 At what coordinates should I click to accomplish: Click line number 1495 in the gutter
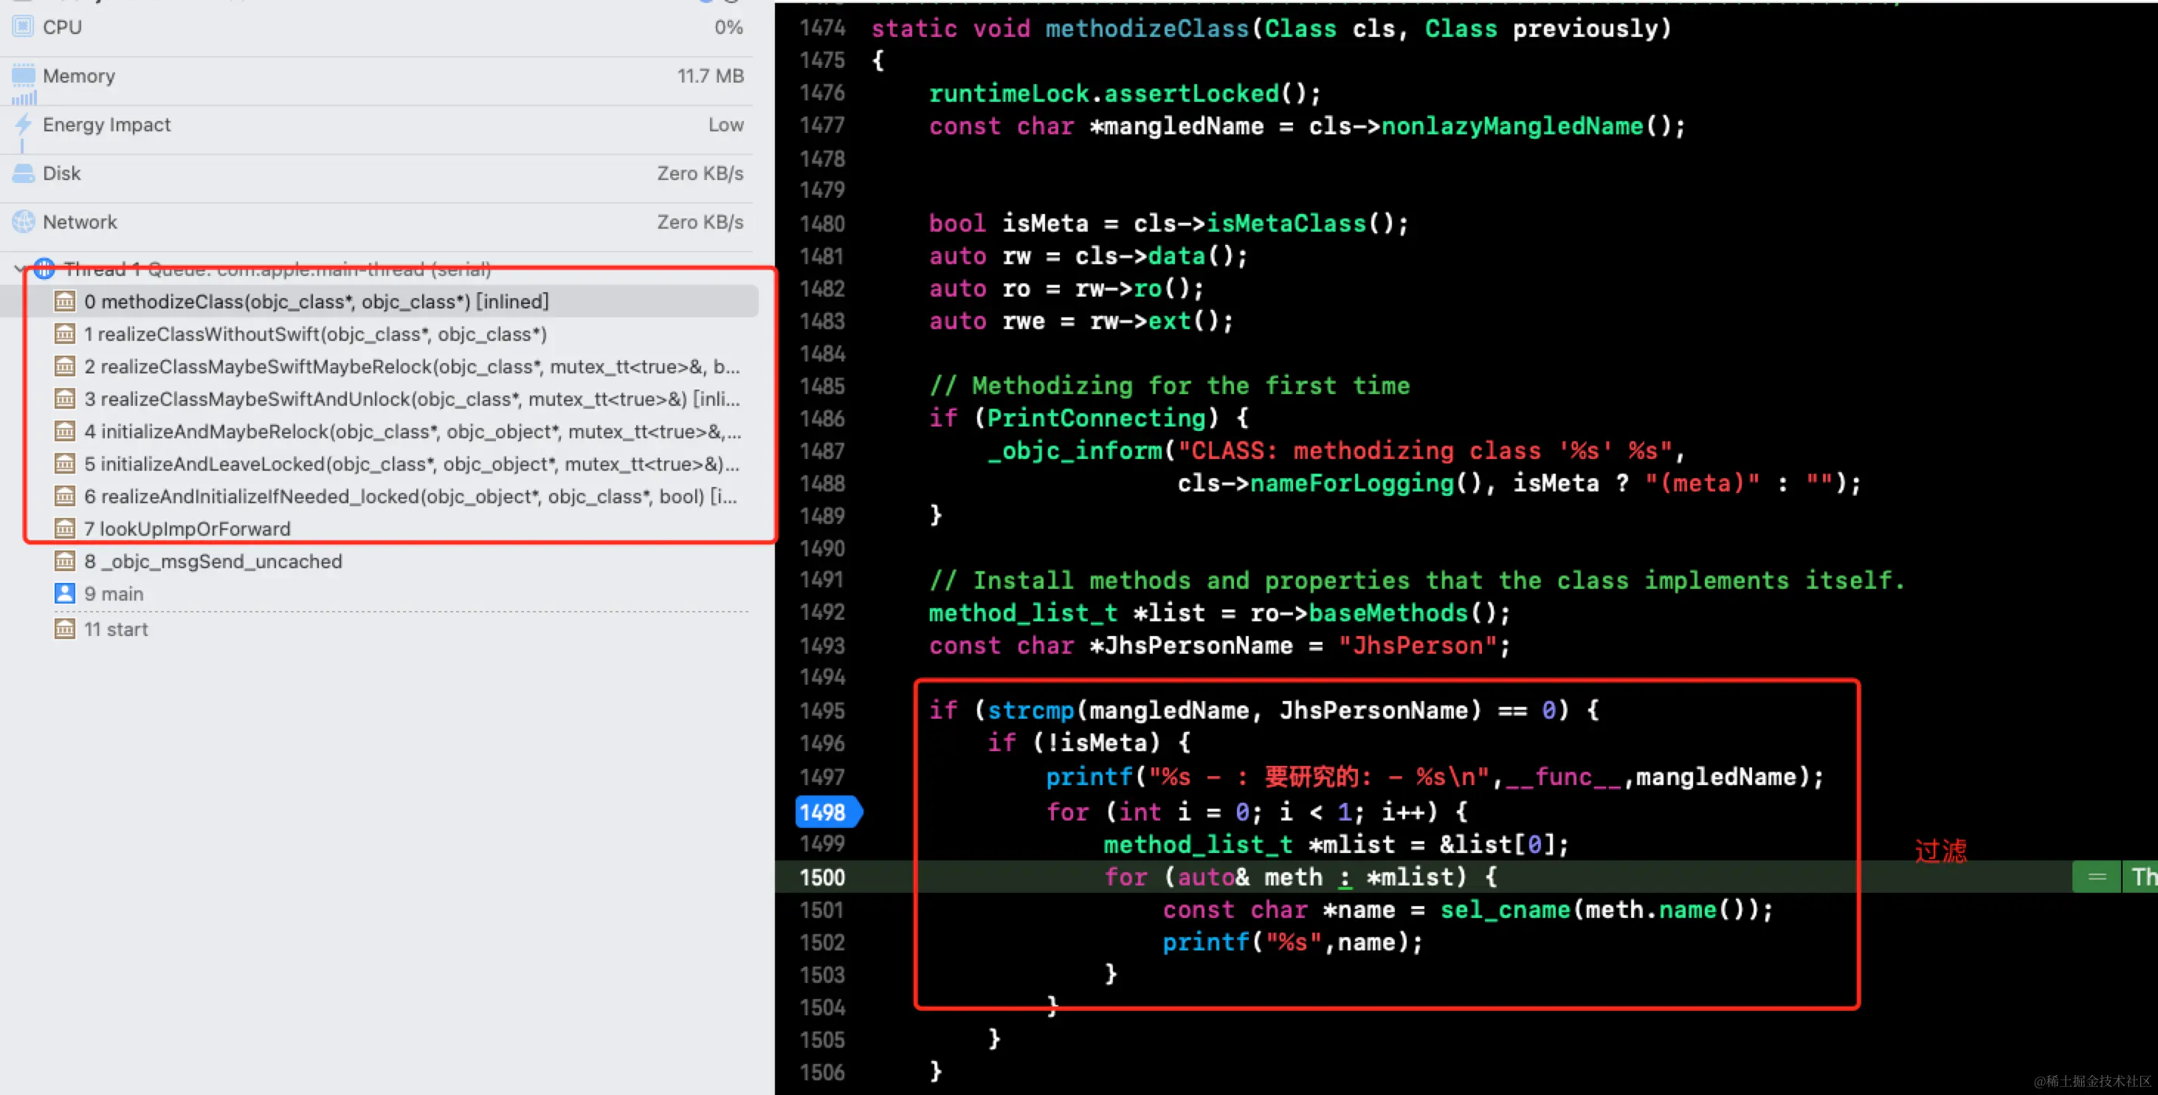[x=822, y=711]
